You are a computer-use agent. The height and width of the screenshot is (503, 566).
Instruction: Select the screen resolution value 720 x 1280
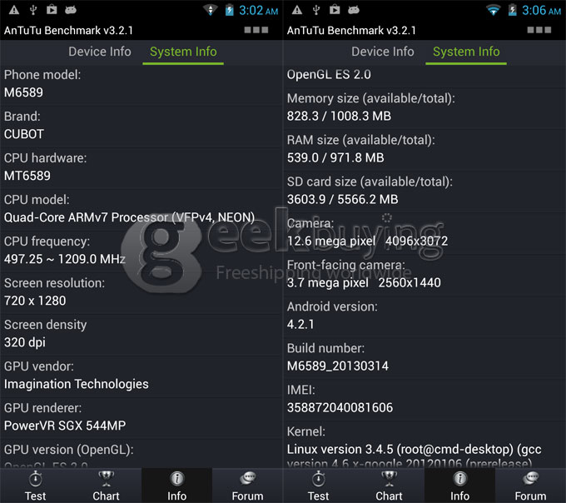(35, 301)
